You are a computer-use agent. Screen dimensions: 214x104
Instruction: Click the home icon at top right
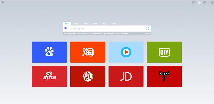coord(194,3)
